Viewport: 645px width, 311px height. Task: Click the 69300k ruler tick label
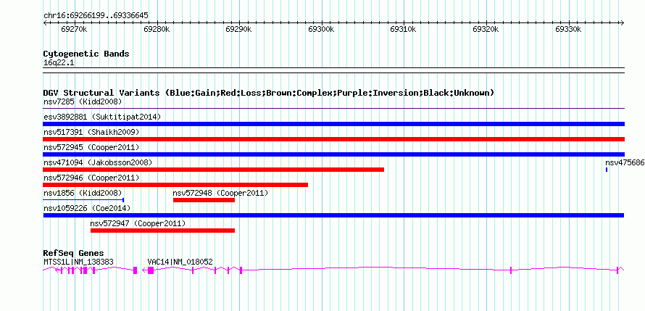click(x=321, y=30)
